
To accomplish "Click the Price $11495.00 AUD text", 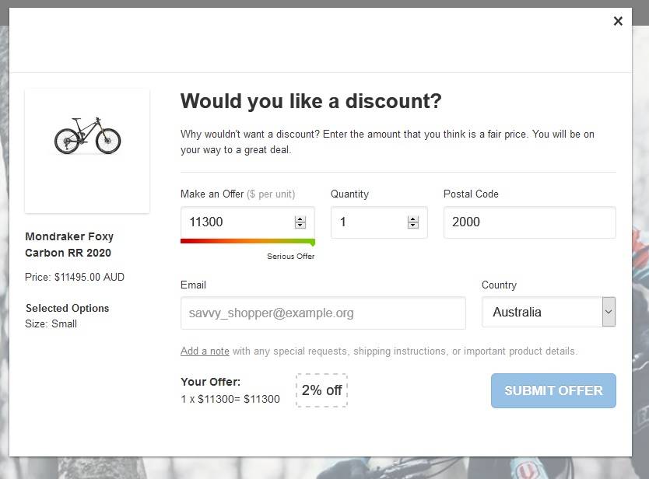I will tap(75, 277).
